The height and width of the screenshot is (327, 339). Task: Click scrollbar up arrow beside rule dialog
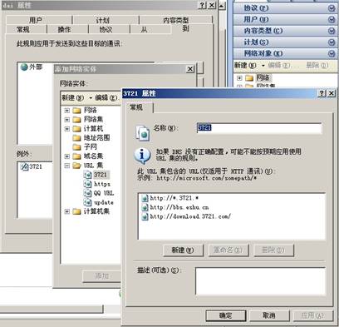point(222,5)
